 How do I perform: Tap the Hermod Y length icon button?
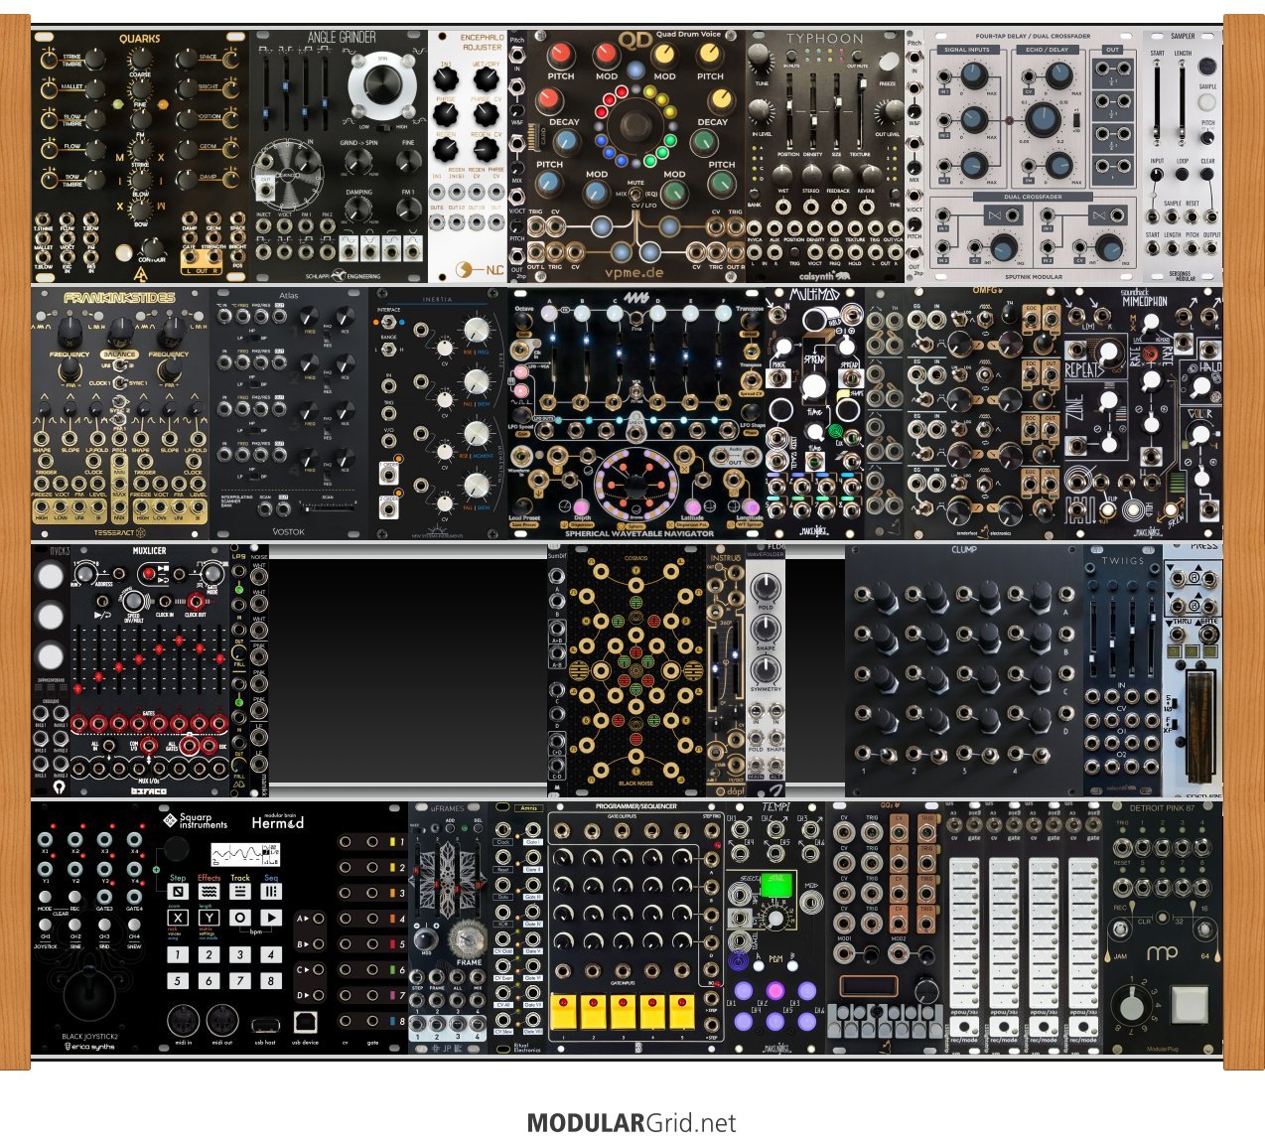click(209, 919)
